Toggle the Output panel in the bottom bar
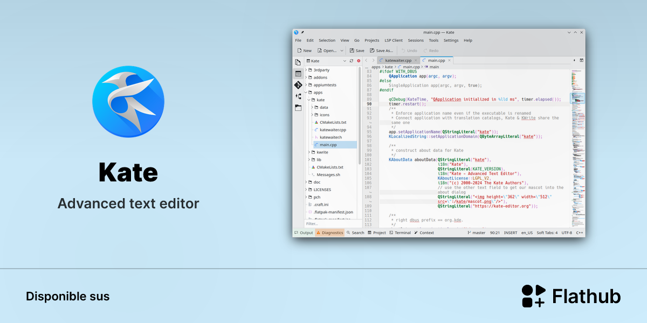 pos(304,233)
